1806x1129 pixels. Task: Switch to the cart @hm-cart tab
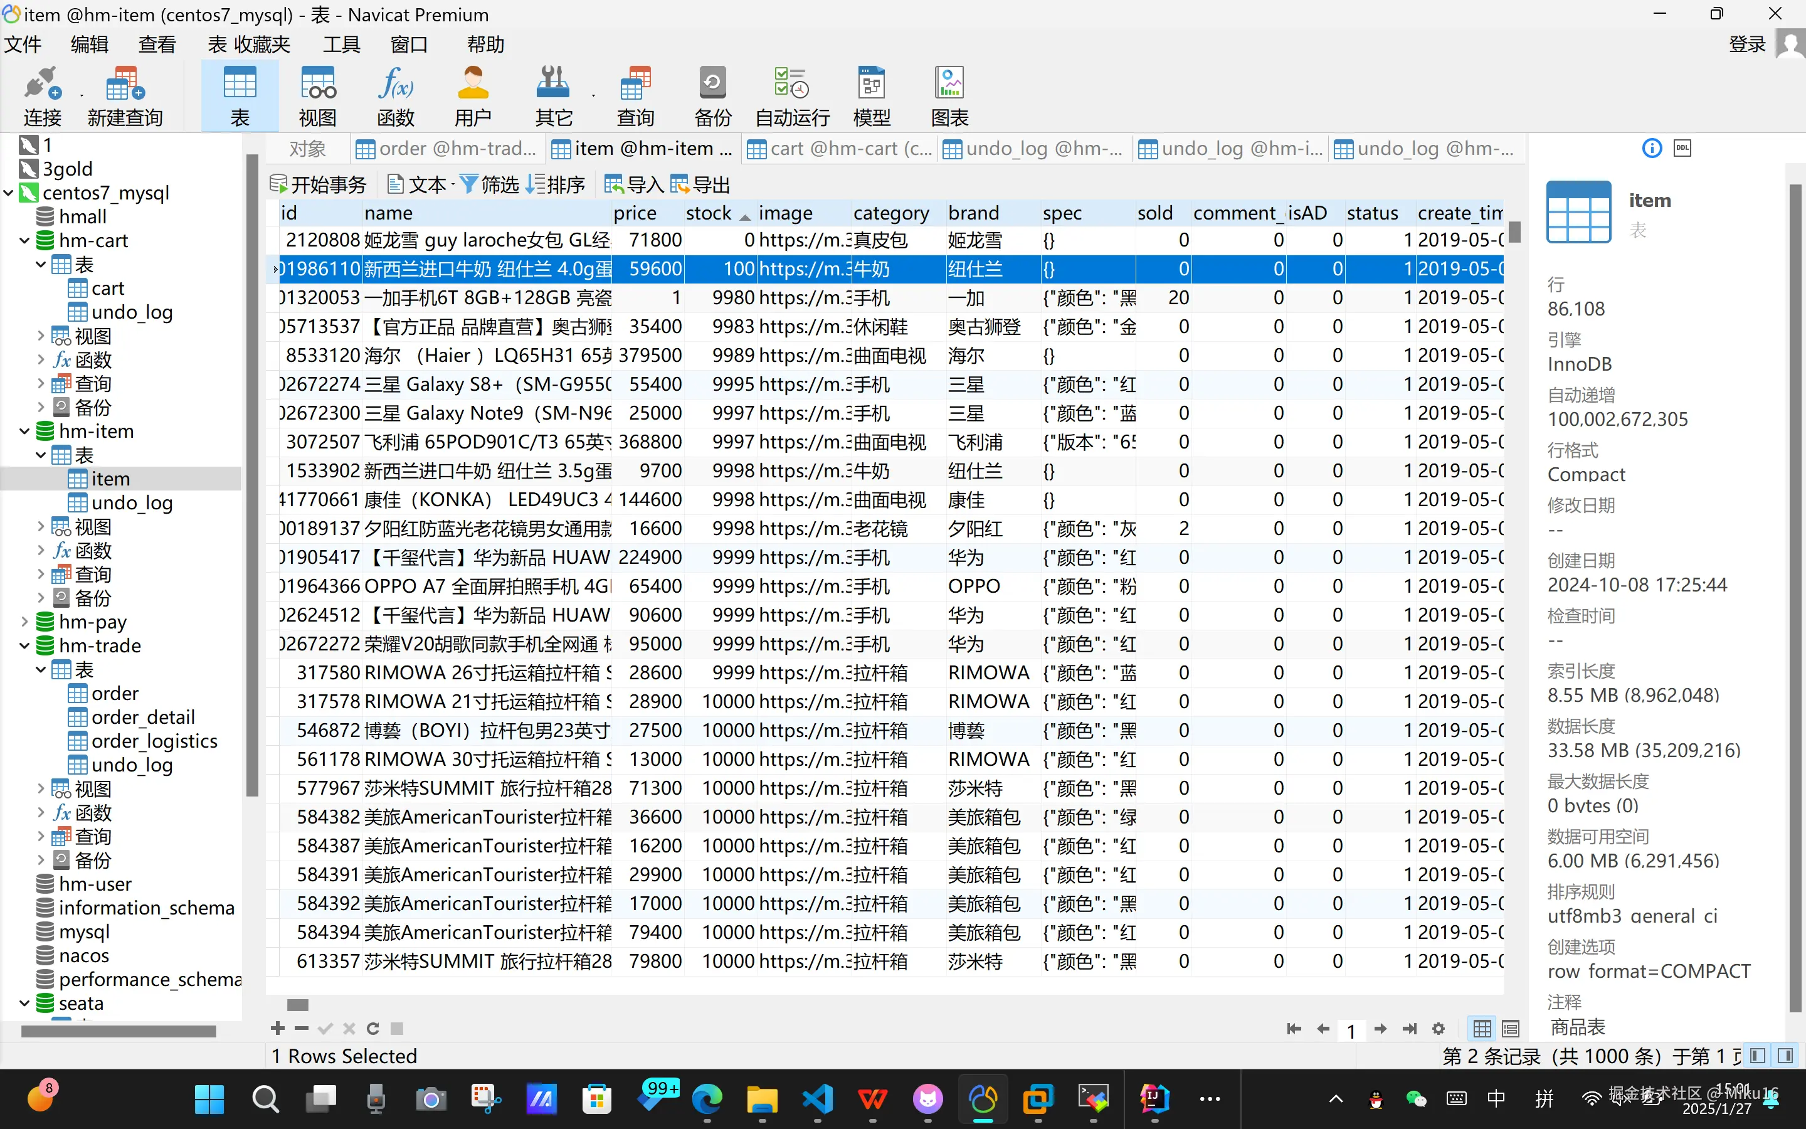pos(840,149)
